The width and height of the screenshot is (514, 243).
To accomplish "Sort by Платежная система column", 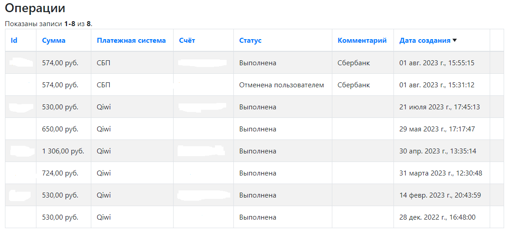I will click(131, 40).
